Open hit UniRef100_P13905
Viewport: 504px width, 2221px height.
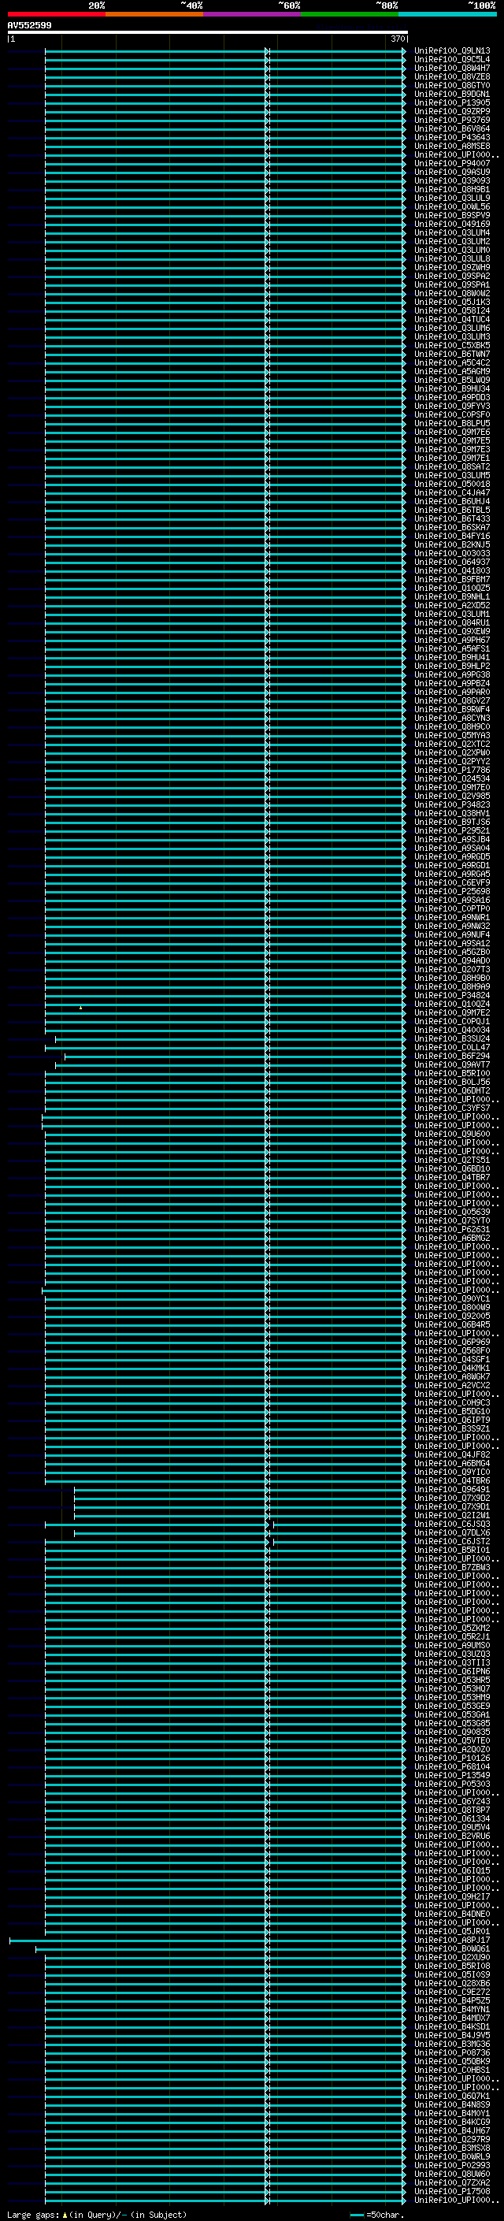pos(452,102)
